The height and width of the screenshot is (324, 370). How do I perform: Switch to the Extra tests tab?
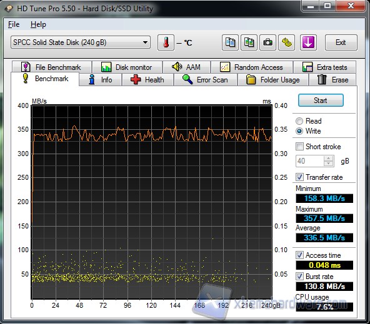[x=325, y=67]
